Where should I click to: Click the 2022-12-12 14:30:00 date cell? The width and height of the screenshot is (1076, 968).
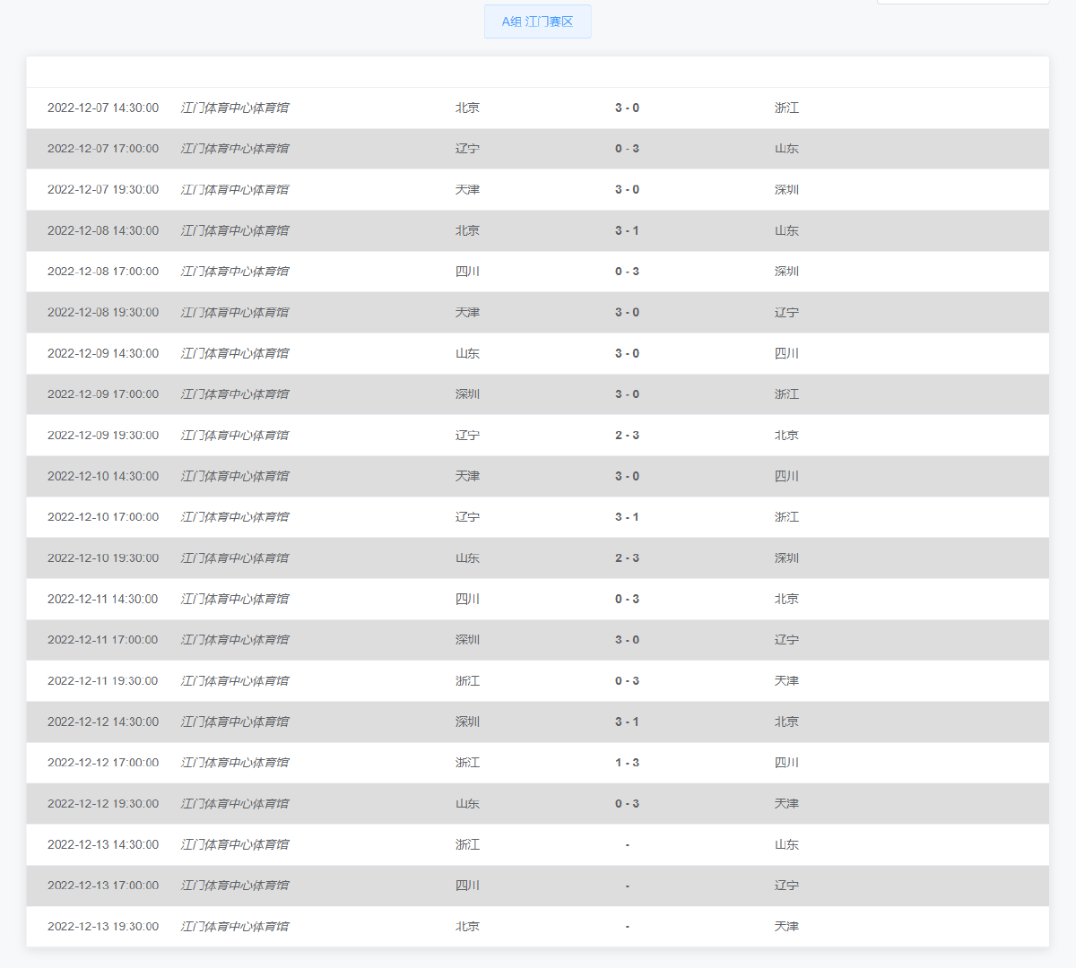(x=103, y=722)
